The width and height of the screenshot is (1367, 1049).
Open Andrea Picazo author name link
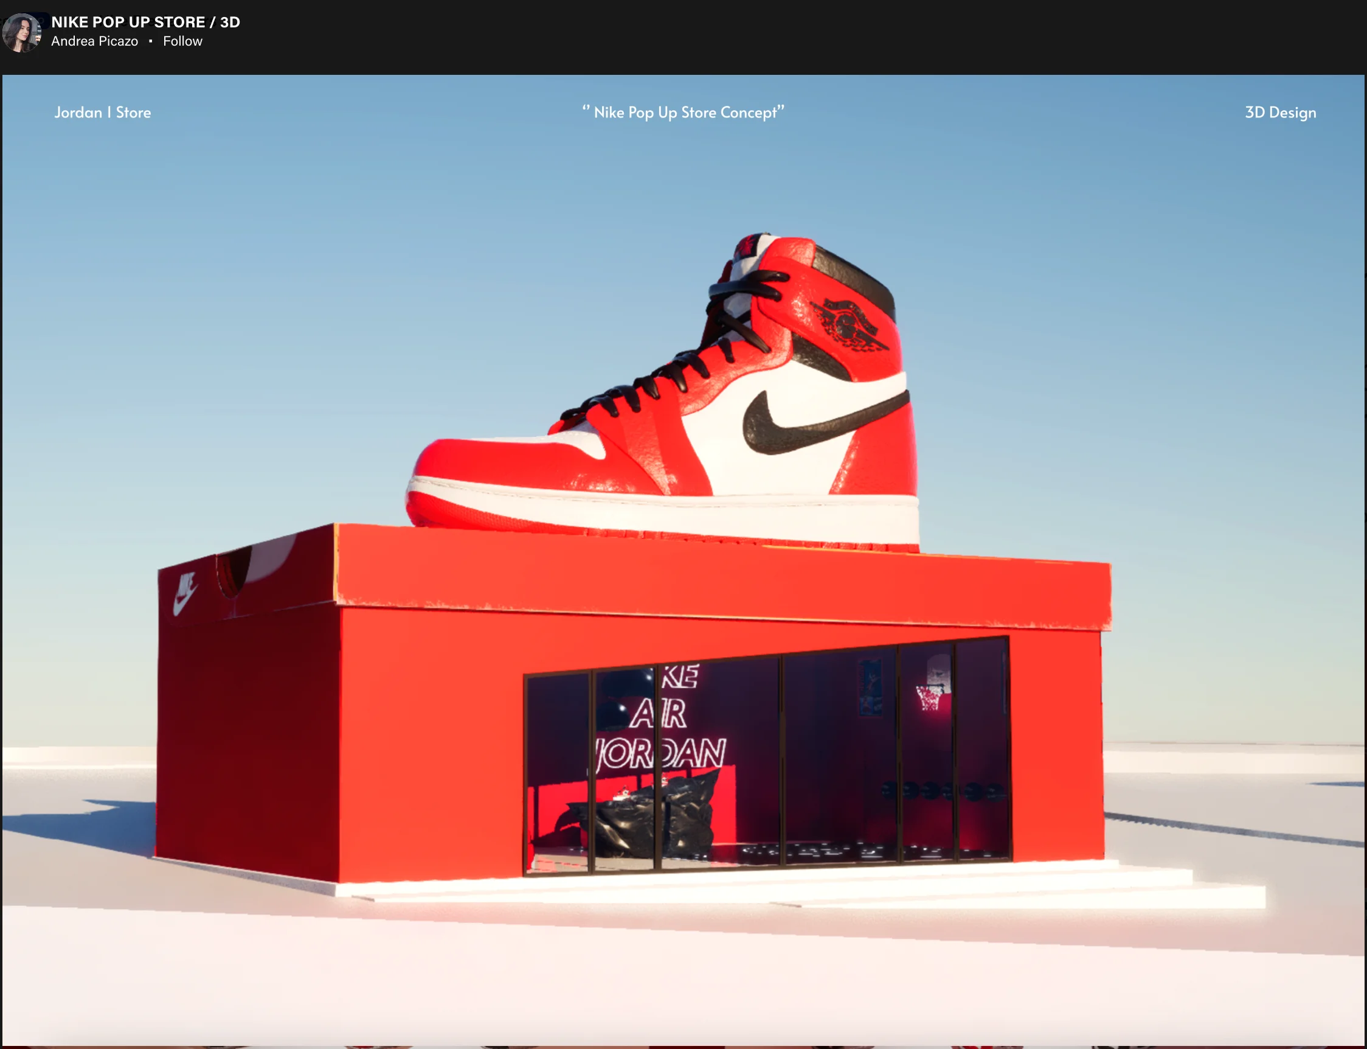click(94, 41)
